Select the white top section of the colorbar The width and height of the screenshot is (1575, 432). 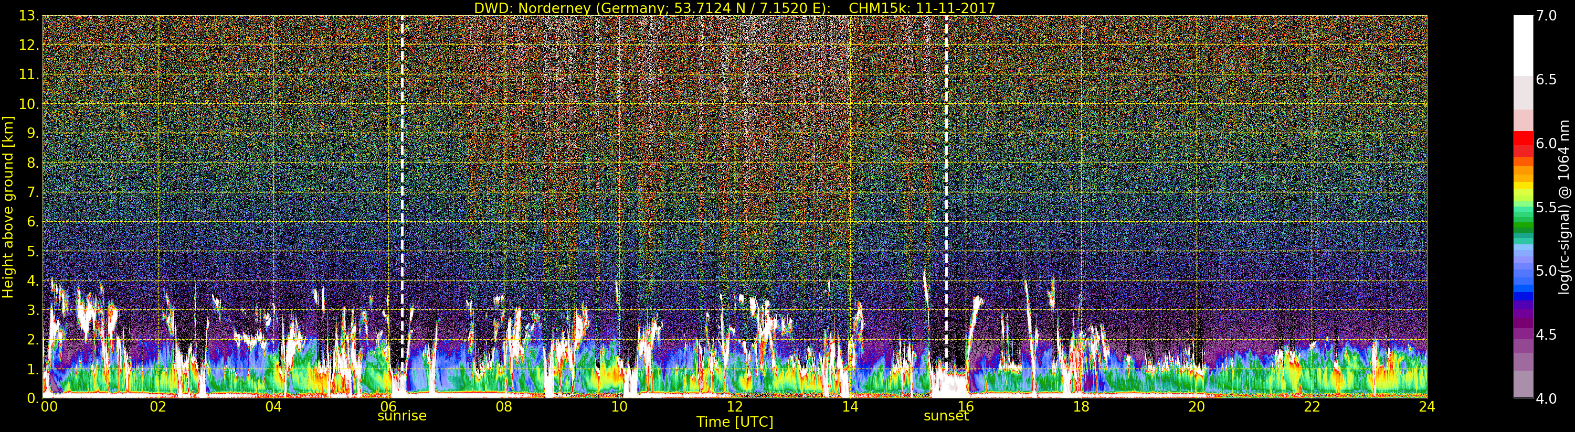pos(1523,43)
